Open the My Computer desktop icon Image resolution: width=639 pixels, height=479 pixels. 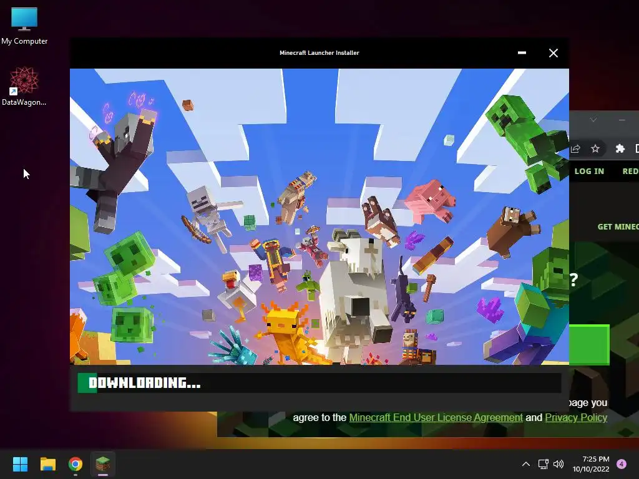click(24, 26)
